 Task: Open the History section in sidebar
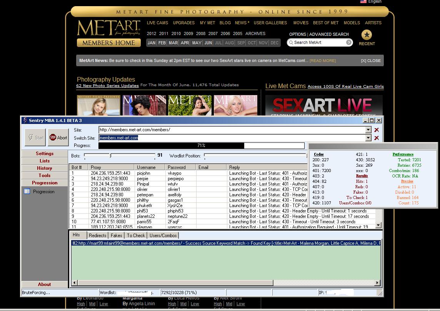point(45,168)
